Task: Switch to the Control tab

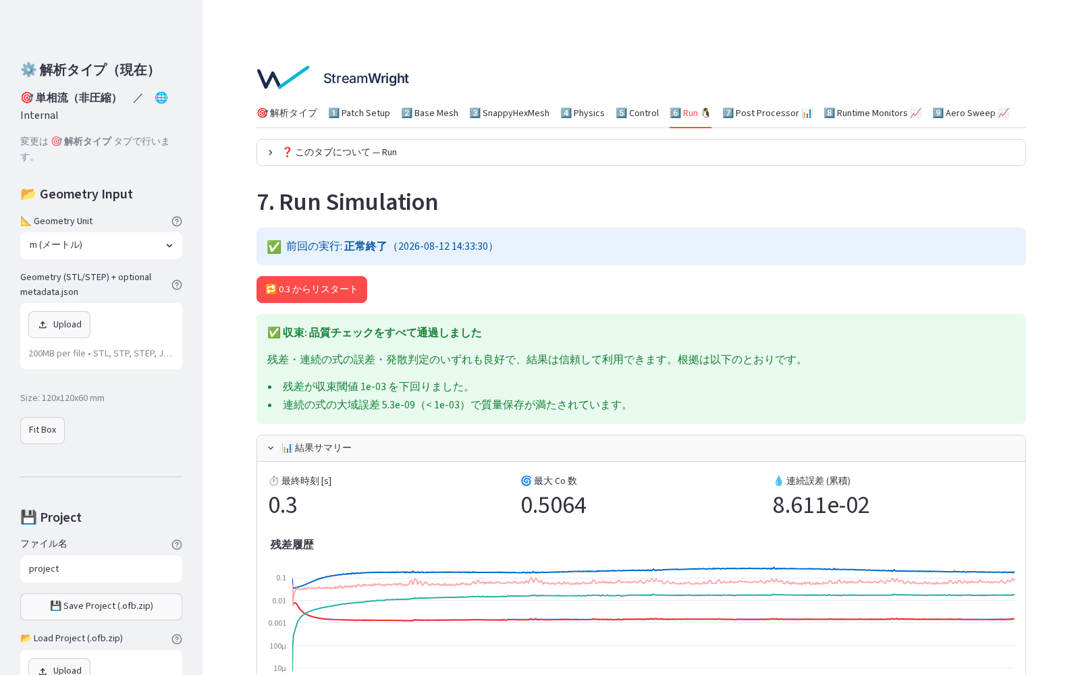Action: click(637, 113)
